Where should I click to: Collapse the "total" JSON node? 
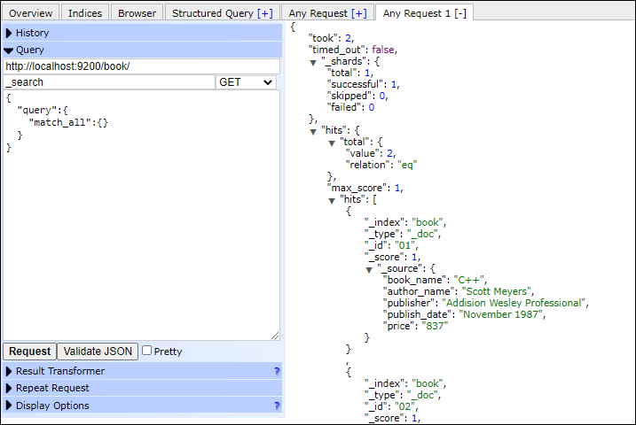click(x=332, y=143)
